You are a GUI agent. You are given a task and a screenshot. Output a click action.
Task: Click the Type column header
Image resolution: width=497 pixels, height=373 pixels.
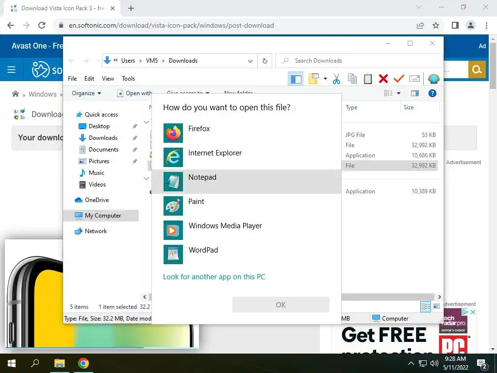[x=351, y=107]
